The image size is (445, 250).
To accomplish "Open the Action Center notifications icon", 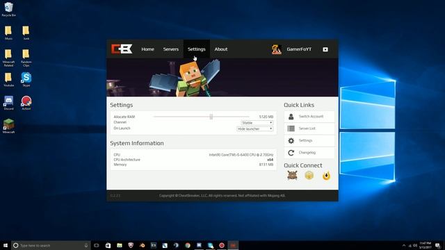I will tap(438, 245).
